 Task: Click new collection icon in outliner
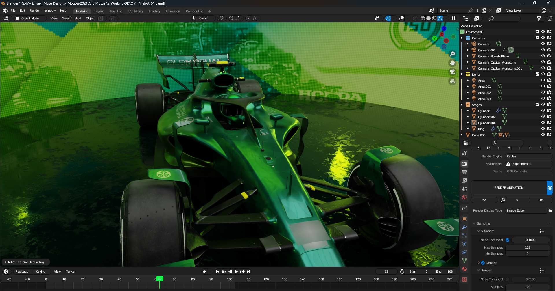pyautogui.click(x=550, y=18)
